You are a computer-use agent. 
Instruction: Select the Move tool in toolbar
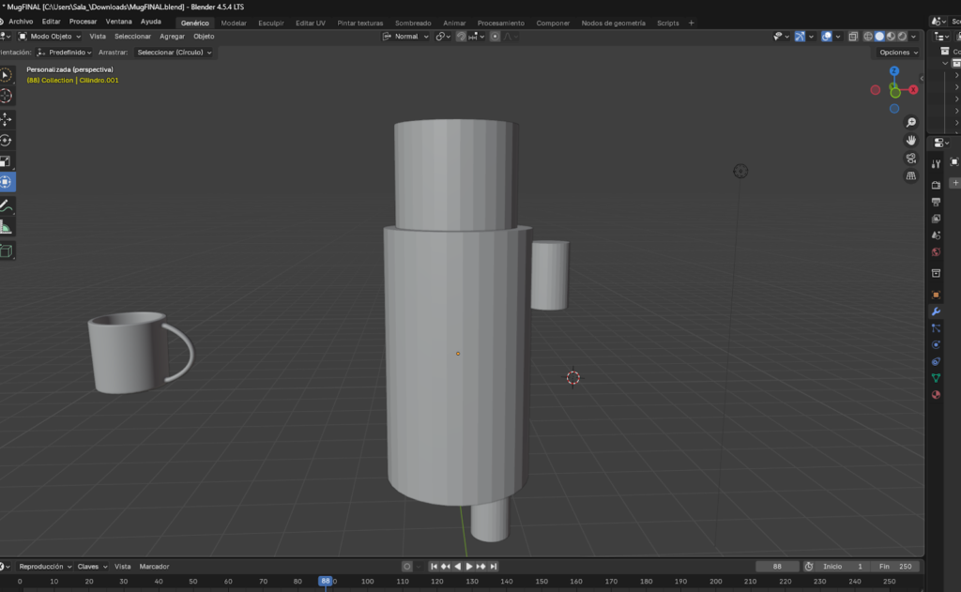coord(6,119)
